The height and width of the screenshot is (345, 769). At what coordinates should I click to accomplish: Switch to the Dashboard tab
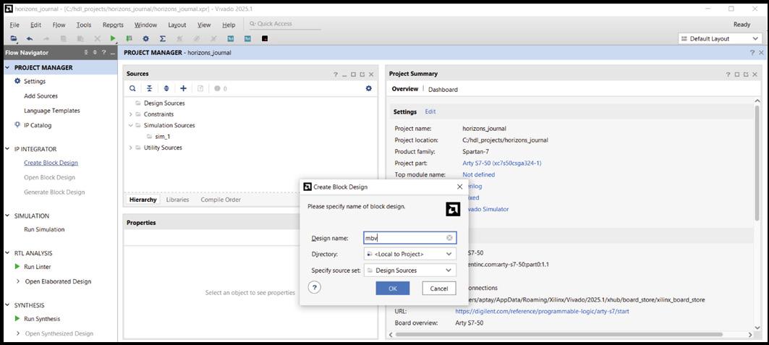[x=443, y=90]
